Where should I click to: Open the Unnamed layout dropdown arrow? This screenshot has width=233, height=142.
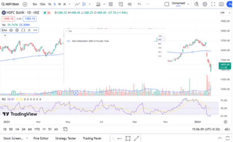click(x=188, y=4)
